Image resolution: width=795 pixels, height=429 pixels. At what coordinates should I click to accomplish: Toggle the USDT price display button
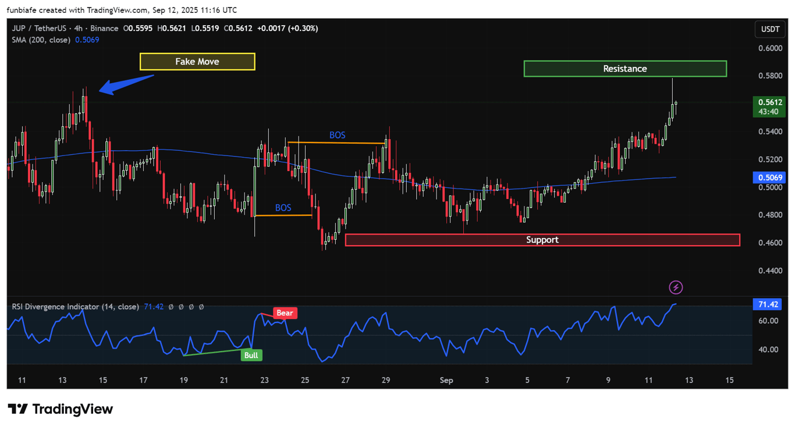769,29
